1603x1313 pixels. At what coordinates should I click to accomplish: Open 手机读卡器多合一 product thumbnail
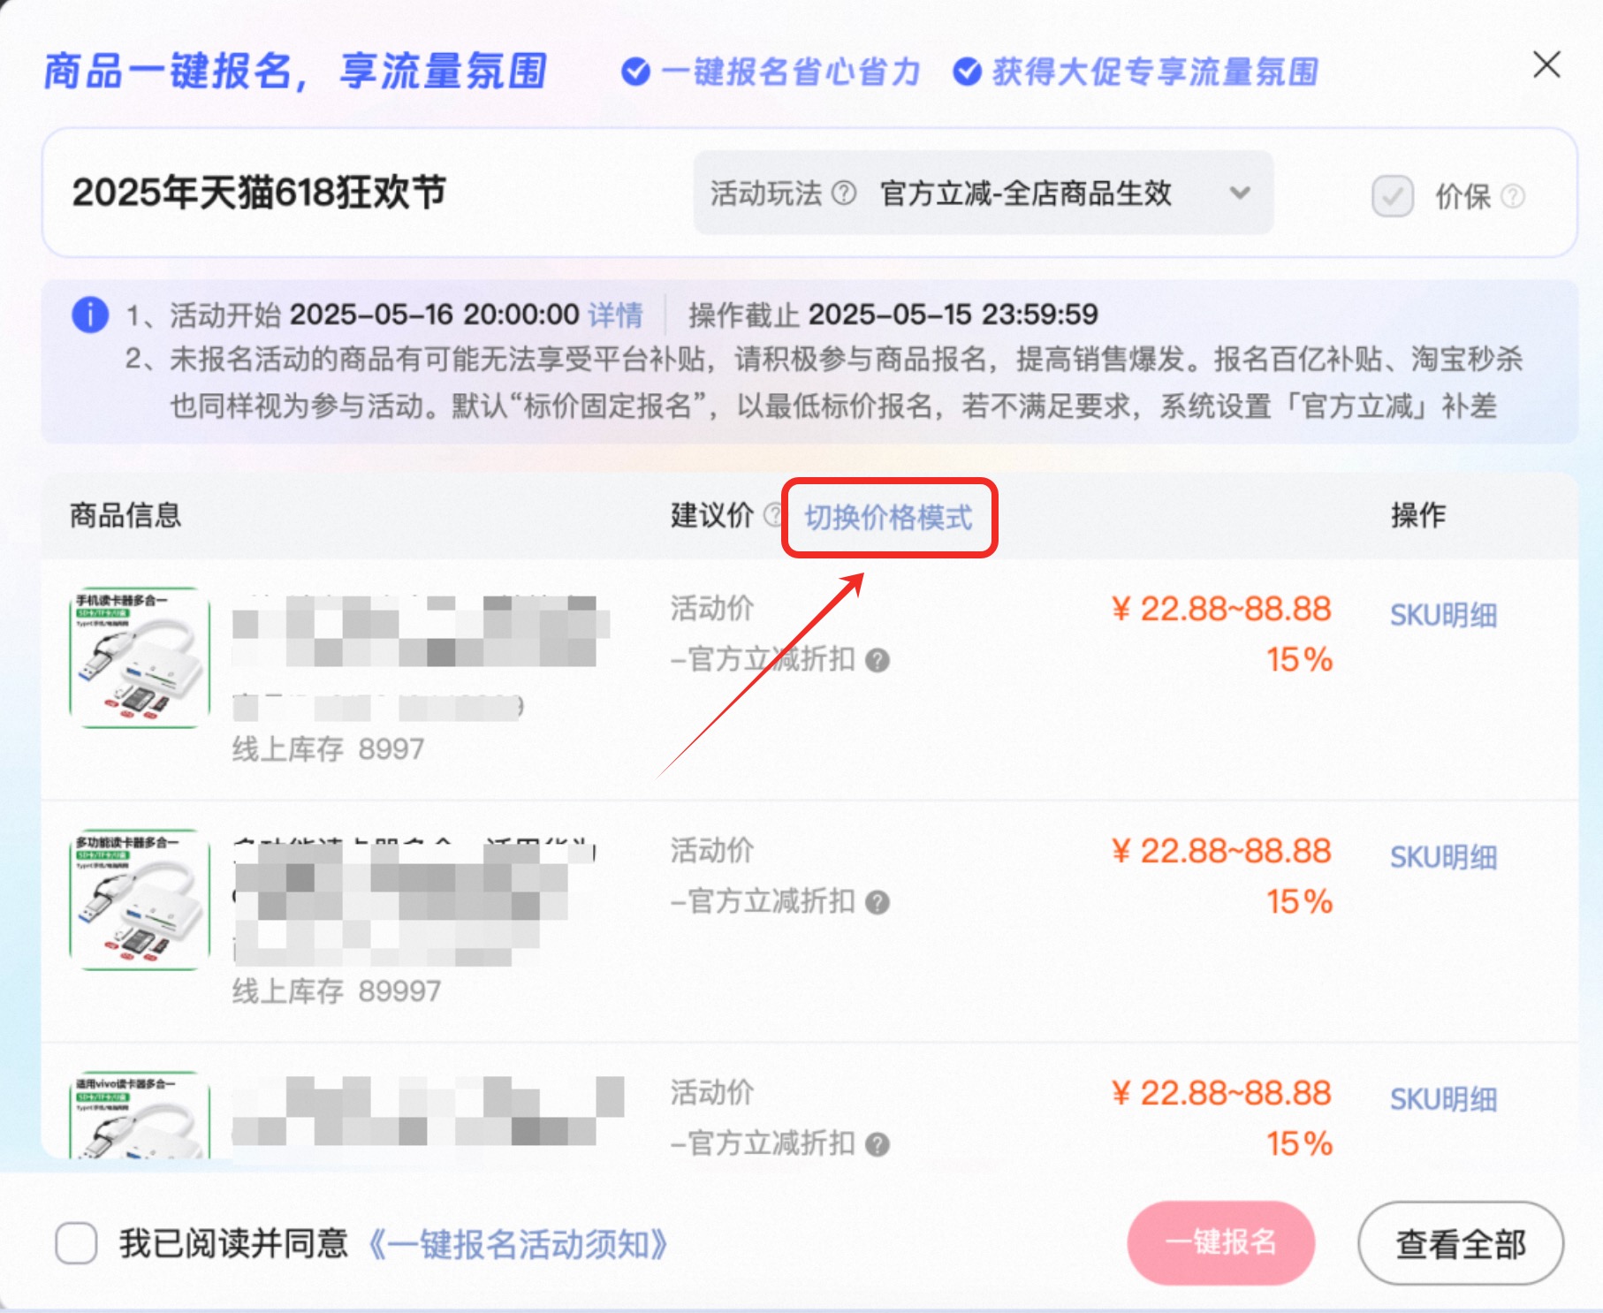coord(140,657)
